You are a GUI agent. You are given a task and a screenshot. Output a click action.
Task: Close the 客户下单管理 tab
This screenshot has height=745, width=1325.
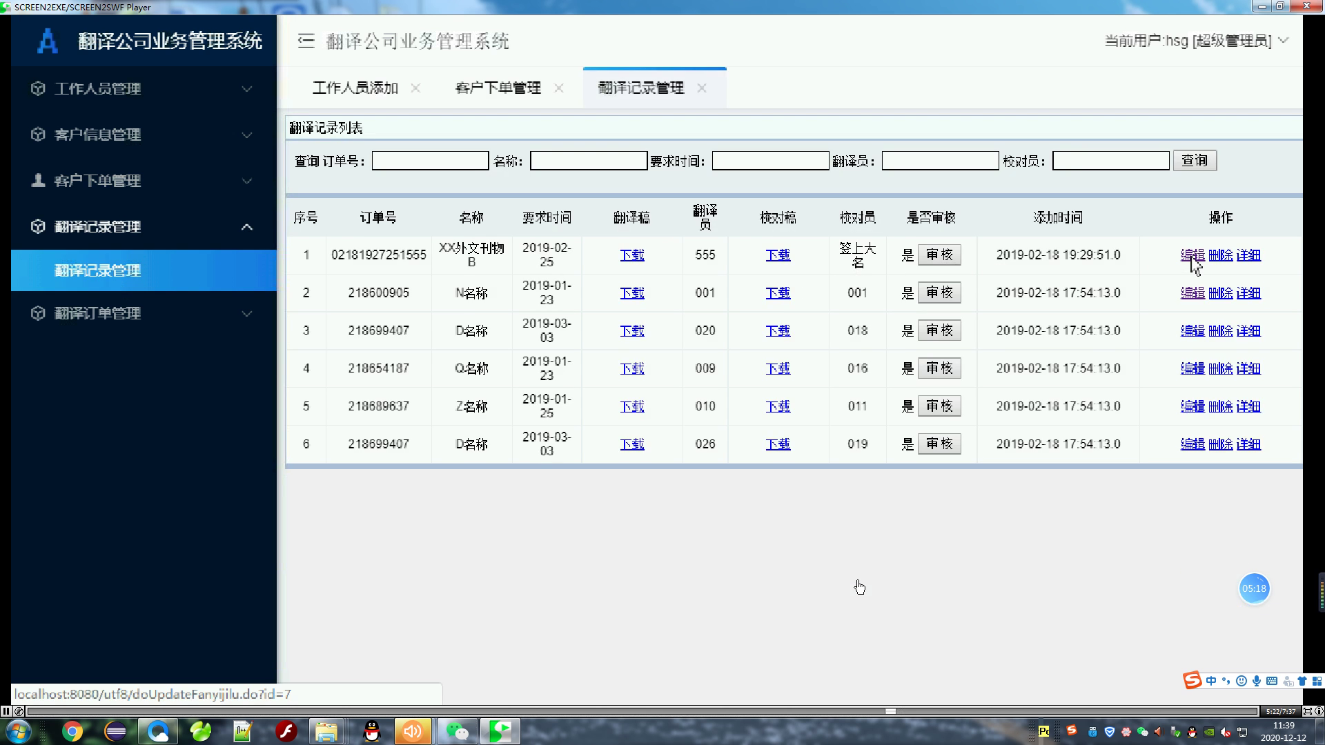[x=559, y=88]
